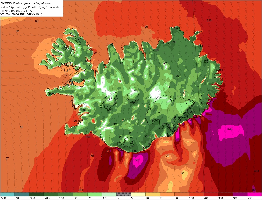
Task: Click the 91 value in the northwest sea
Action: (18, 31)
